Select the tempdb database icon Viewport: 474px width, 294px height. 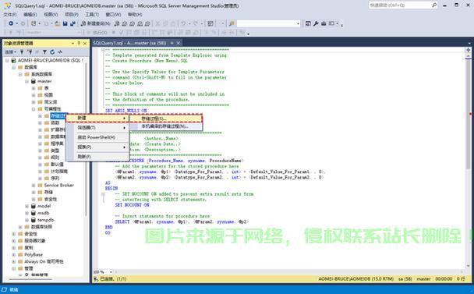pyautogui.click(x=34, y=220)
